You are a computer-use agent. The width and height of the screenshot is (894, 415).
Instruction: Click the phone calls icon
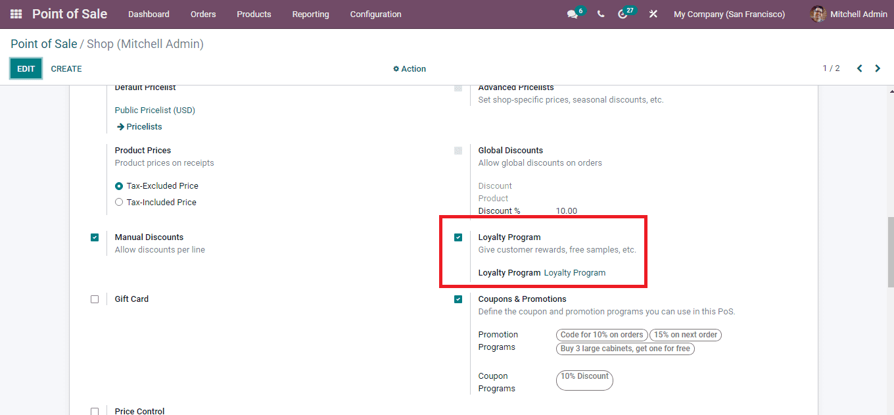pyautogui.click(x=600, y=14)
